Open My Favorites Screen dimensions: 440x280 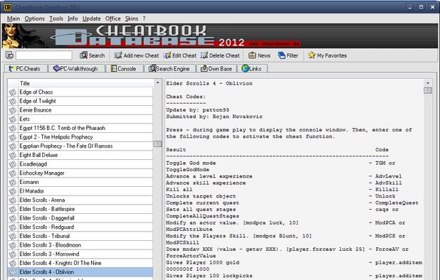pos(328,55)
